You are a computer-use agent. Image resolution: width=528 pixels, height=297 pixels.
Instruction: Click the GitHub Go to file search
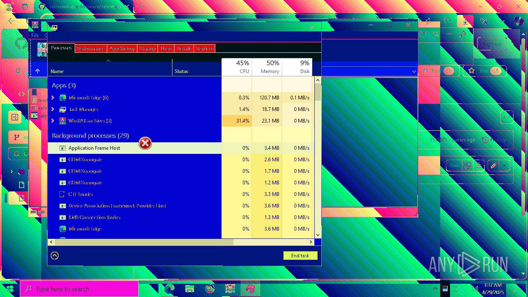(x=19, y=154)
